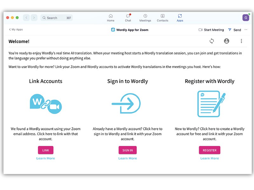The height and width of the screenshot is (190, 254).
Task: Open the vertical three-dot options menu
Action: 241,41
